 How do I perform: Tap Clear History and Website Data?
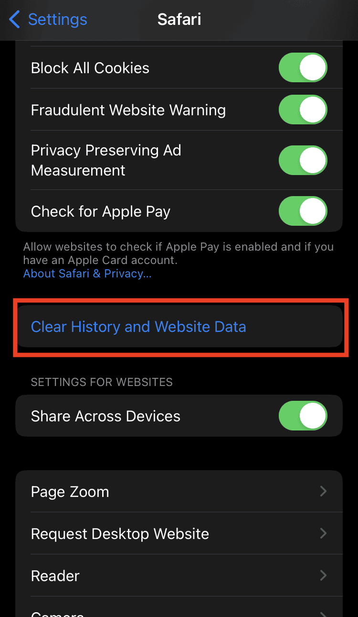[179, 327]
